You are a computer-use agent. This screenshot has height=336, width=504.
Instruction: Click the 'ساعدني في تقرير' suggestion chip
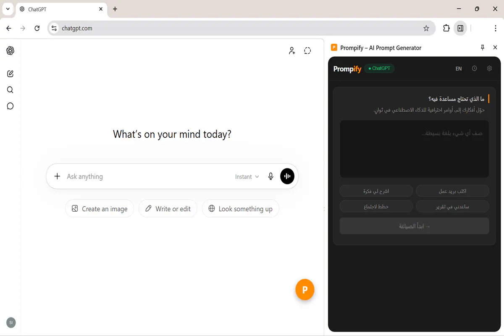tap(452, 207)
